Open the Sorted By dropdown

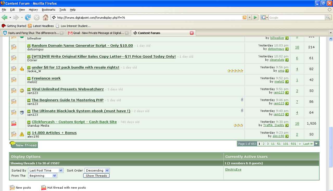coord(46,170)
